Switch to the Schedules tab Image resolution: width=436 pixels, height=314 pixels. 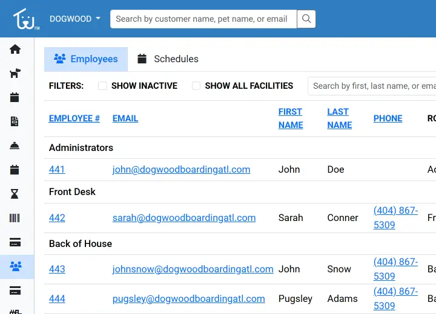click(168, 59)
